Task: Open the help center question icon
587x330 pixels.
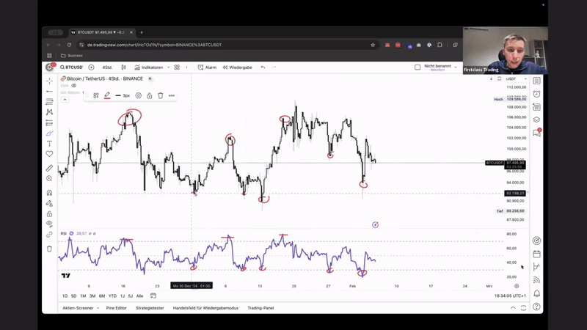Action: pos(537,307)
